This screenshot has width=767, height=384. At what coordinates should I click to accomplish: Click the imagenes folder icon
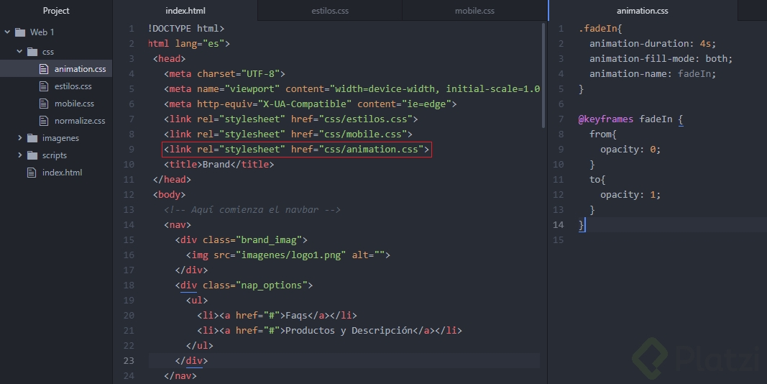[x=32, y=138]
